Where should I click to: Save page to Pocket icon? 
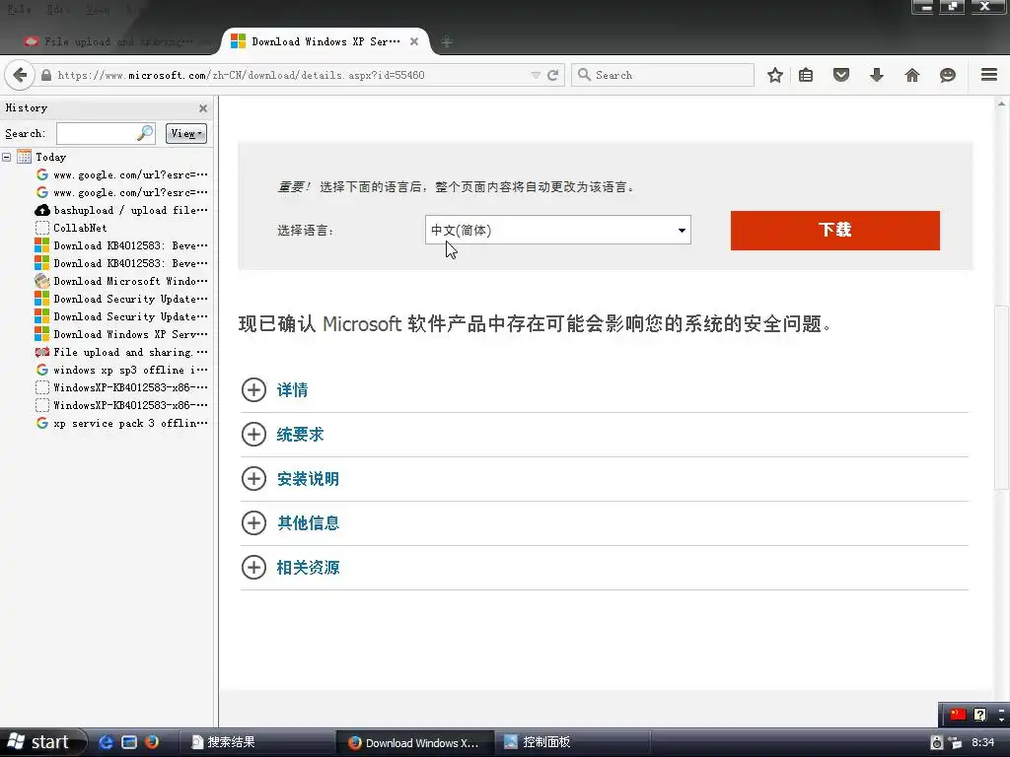coord(841,75)
